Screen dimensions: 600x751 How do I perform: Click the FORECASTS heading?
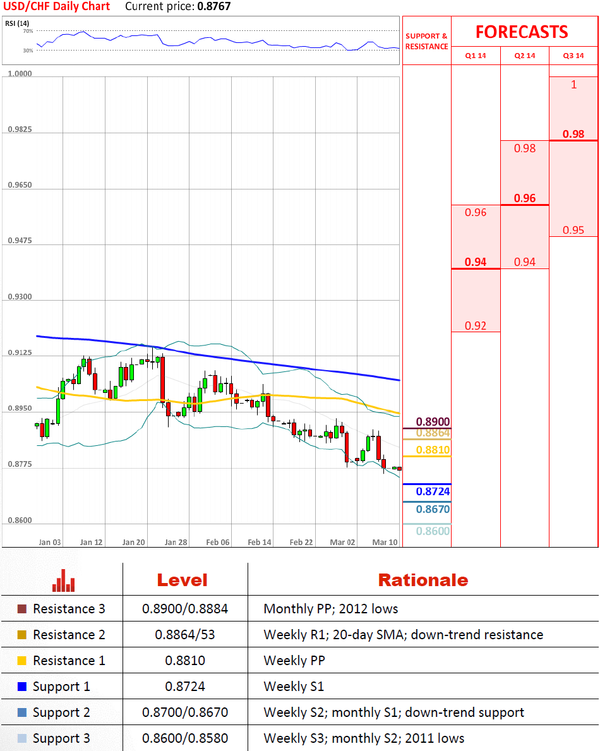click(522, 32)
